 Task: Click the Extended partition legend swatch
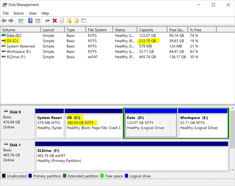click(x=65, y=176)
